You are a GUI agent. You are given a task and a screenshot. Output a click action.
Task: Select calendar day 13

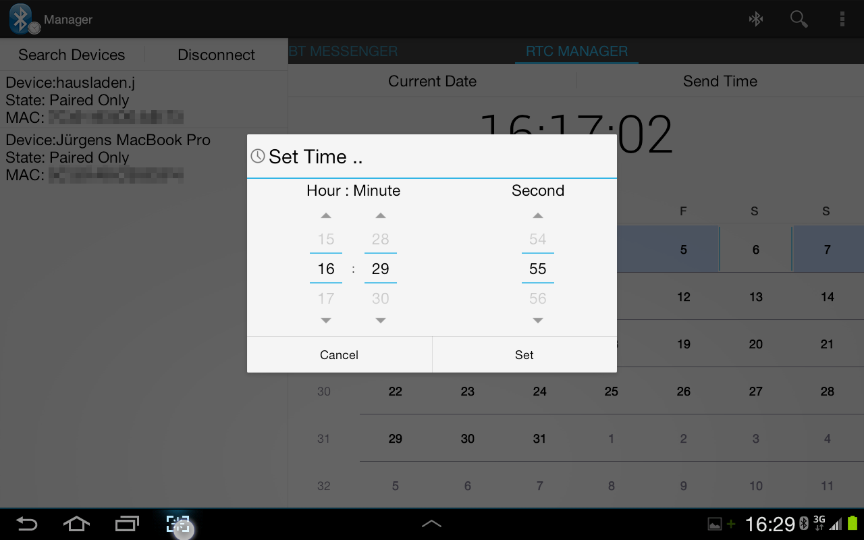point(756,297)
